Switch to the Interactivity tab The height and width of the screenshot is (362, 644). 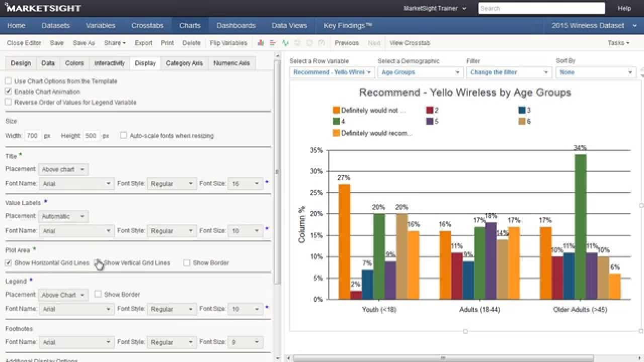click(109, 63)
